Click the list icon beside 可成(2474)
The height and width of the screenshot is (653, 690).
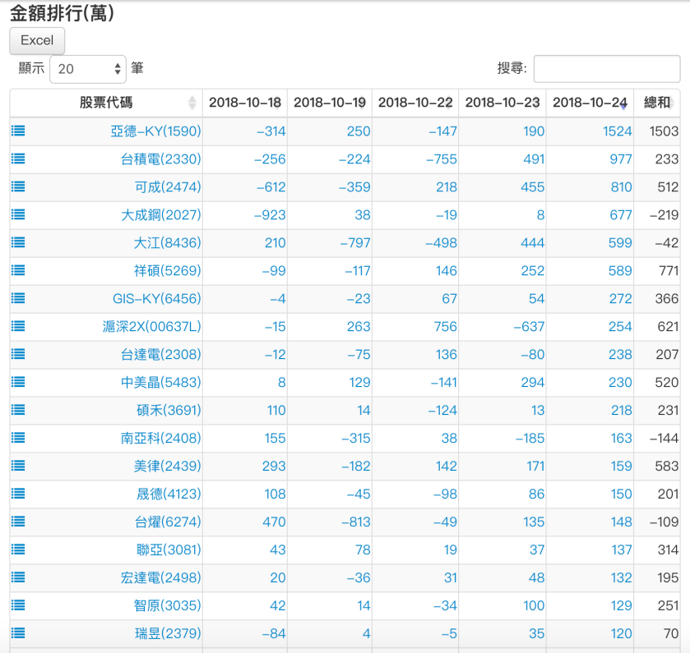tap(17, 186)
